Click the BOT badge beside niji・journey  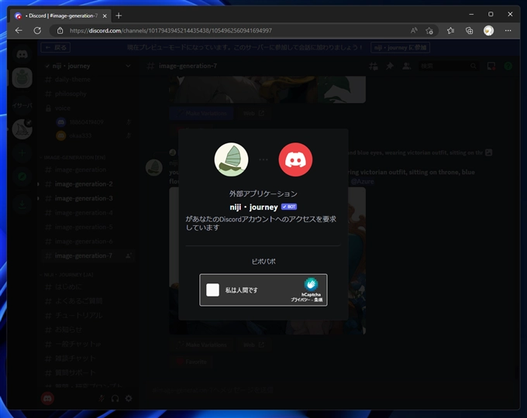(289, 207)
